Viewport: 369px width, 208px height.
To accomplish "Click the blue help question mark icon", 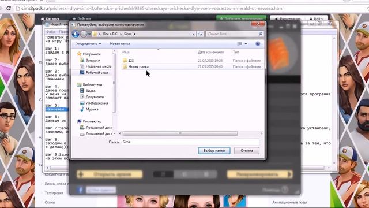I will pos(258,44).
